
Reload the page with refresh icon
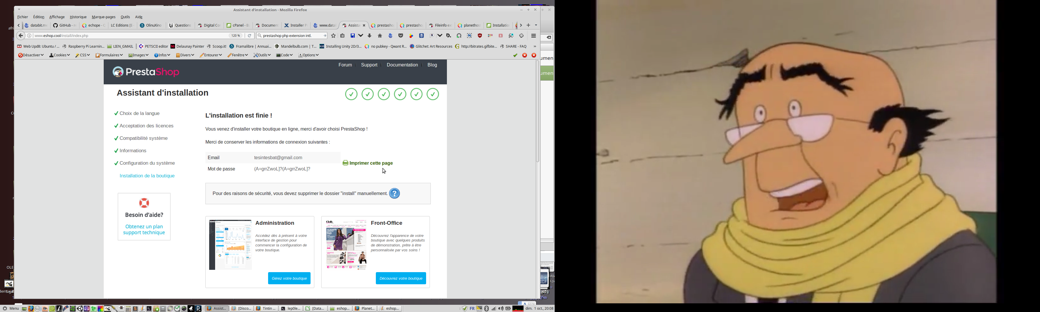[250, 36]
